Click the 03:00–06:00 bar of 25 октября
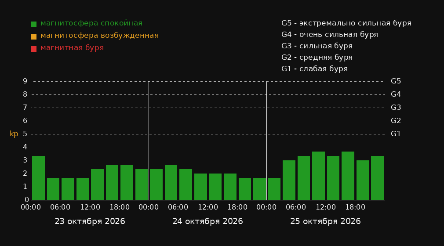The width and height of the screenshot is (444, 246). point(289,180)
